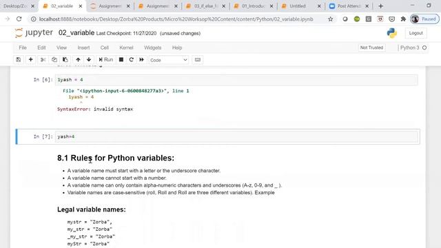441x248 pixels.
Task: Open the browser extensions puzzle icon
Action: point(403,19)
